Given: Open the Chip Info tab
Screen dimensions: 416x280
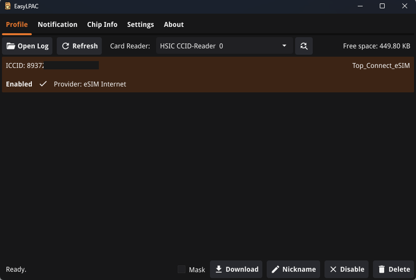Looking at the screenshot, I should (x=102, y=24).
